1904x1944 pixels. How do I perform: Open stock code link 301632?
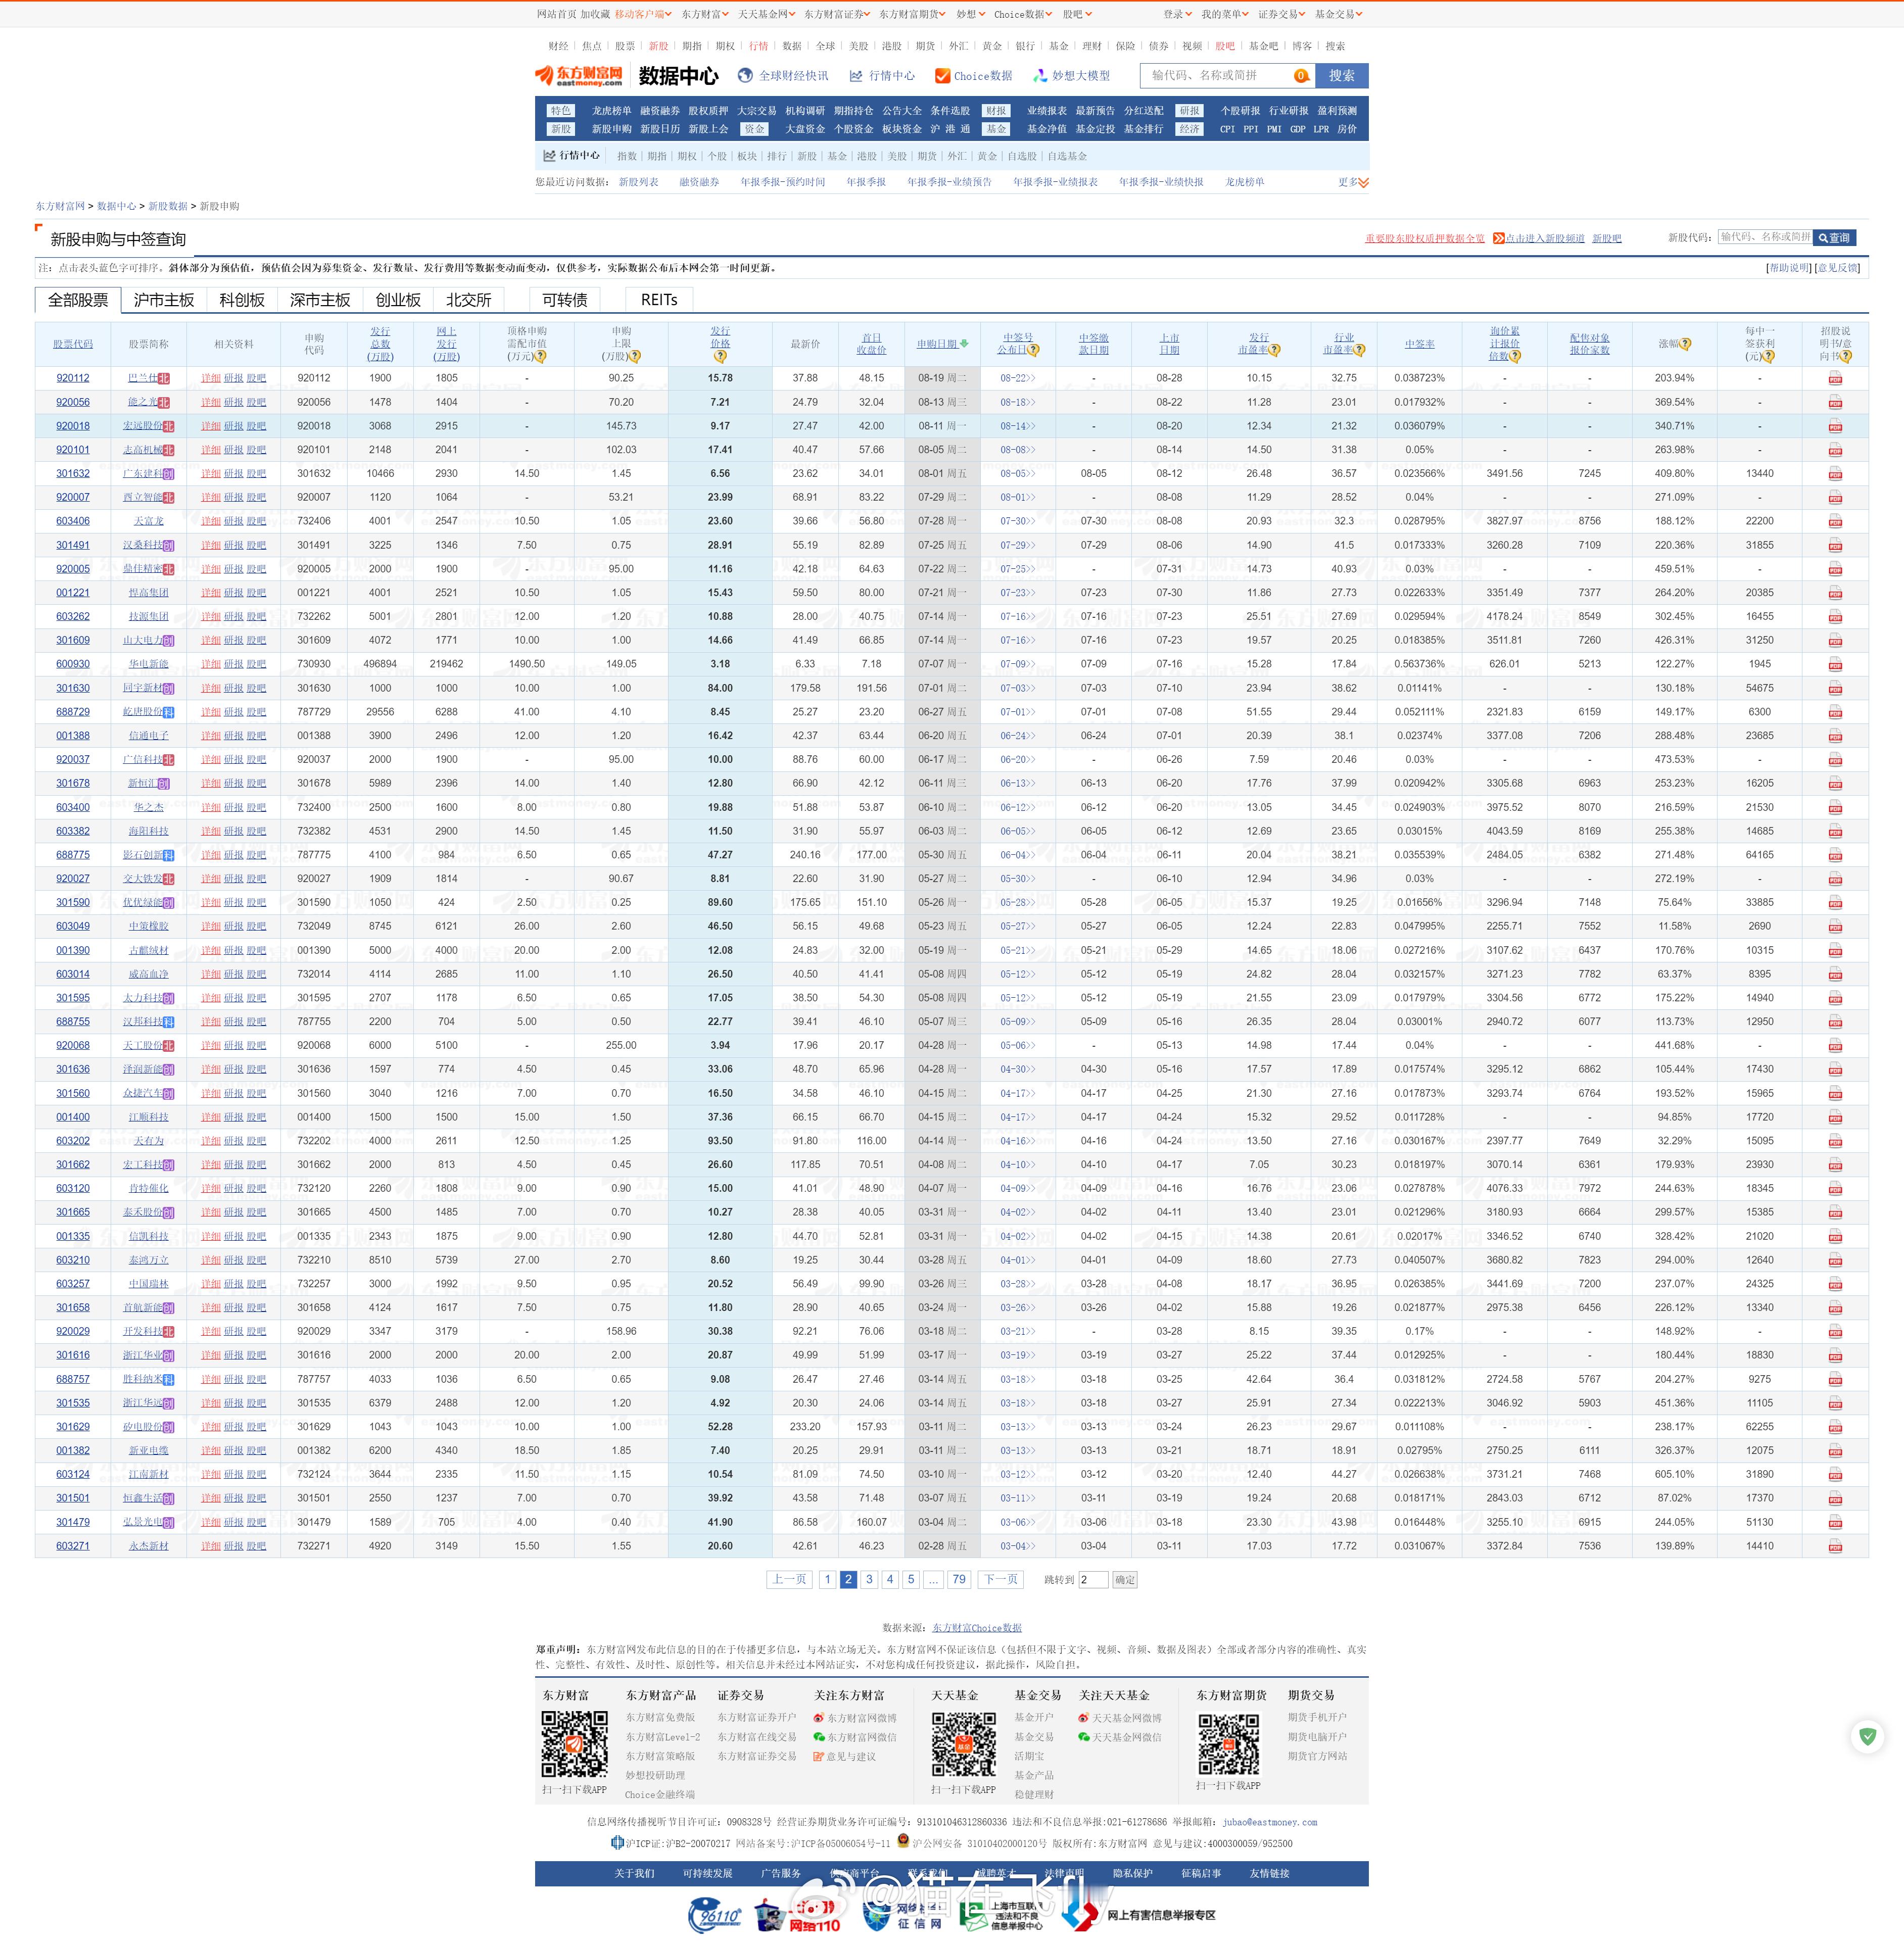tap(73, 474)
